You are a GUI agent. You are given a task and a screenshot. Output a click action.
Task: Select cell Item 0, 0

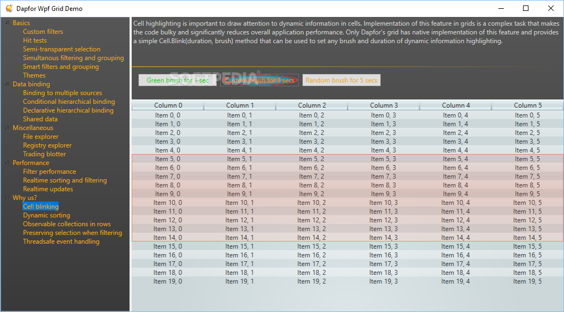click(x=168, y=115)
